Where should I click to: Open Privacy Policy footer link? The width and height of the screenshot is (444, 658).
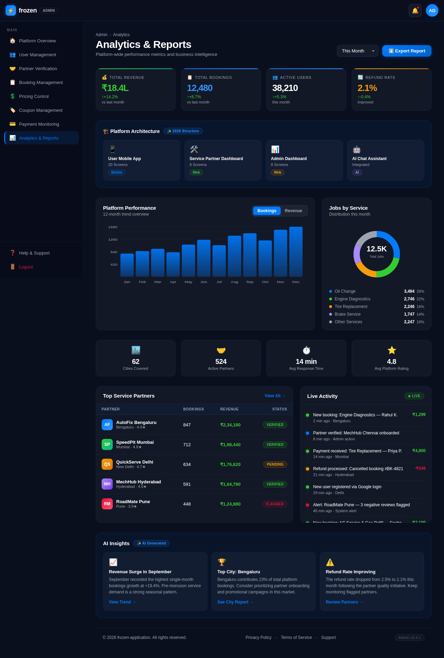[258, 638]
